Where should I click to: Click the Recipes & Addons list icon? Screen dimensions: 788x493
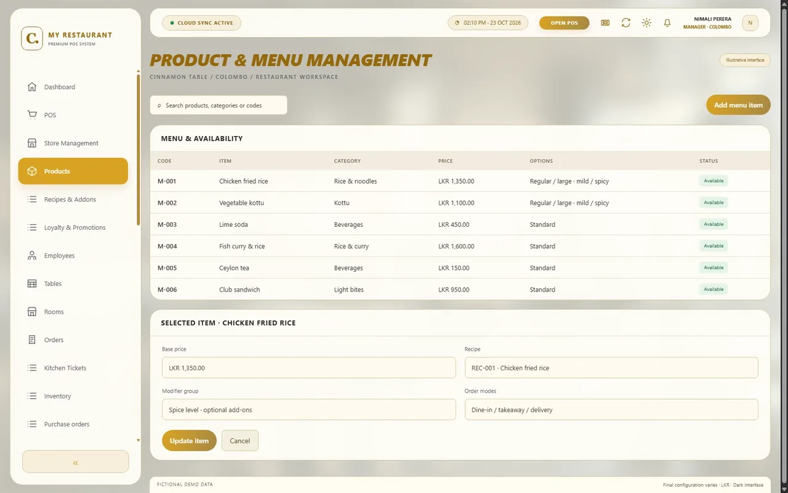point(32,200)
